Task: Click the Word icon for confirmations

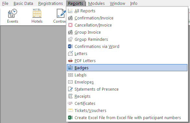Action: click(x=70, y=46)
